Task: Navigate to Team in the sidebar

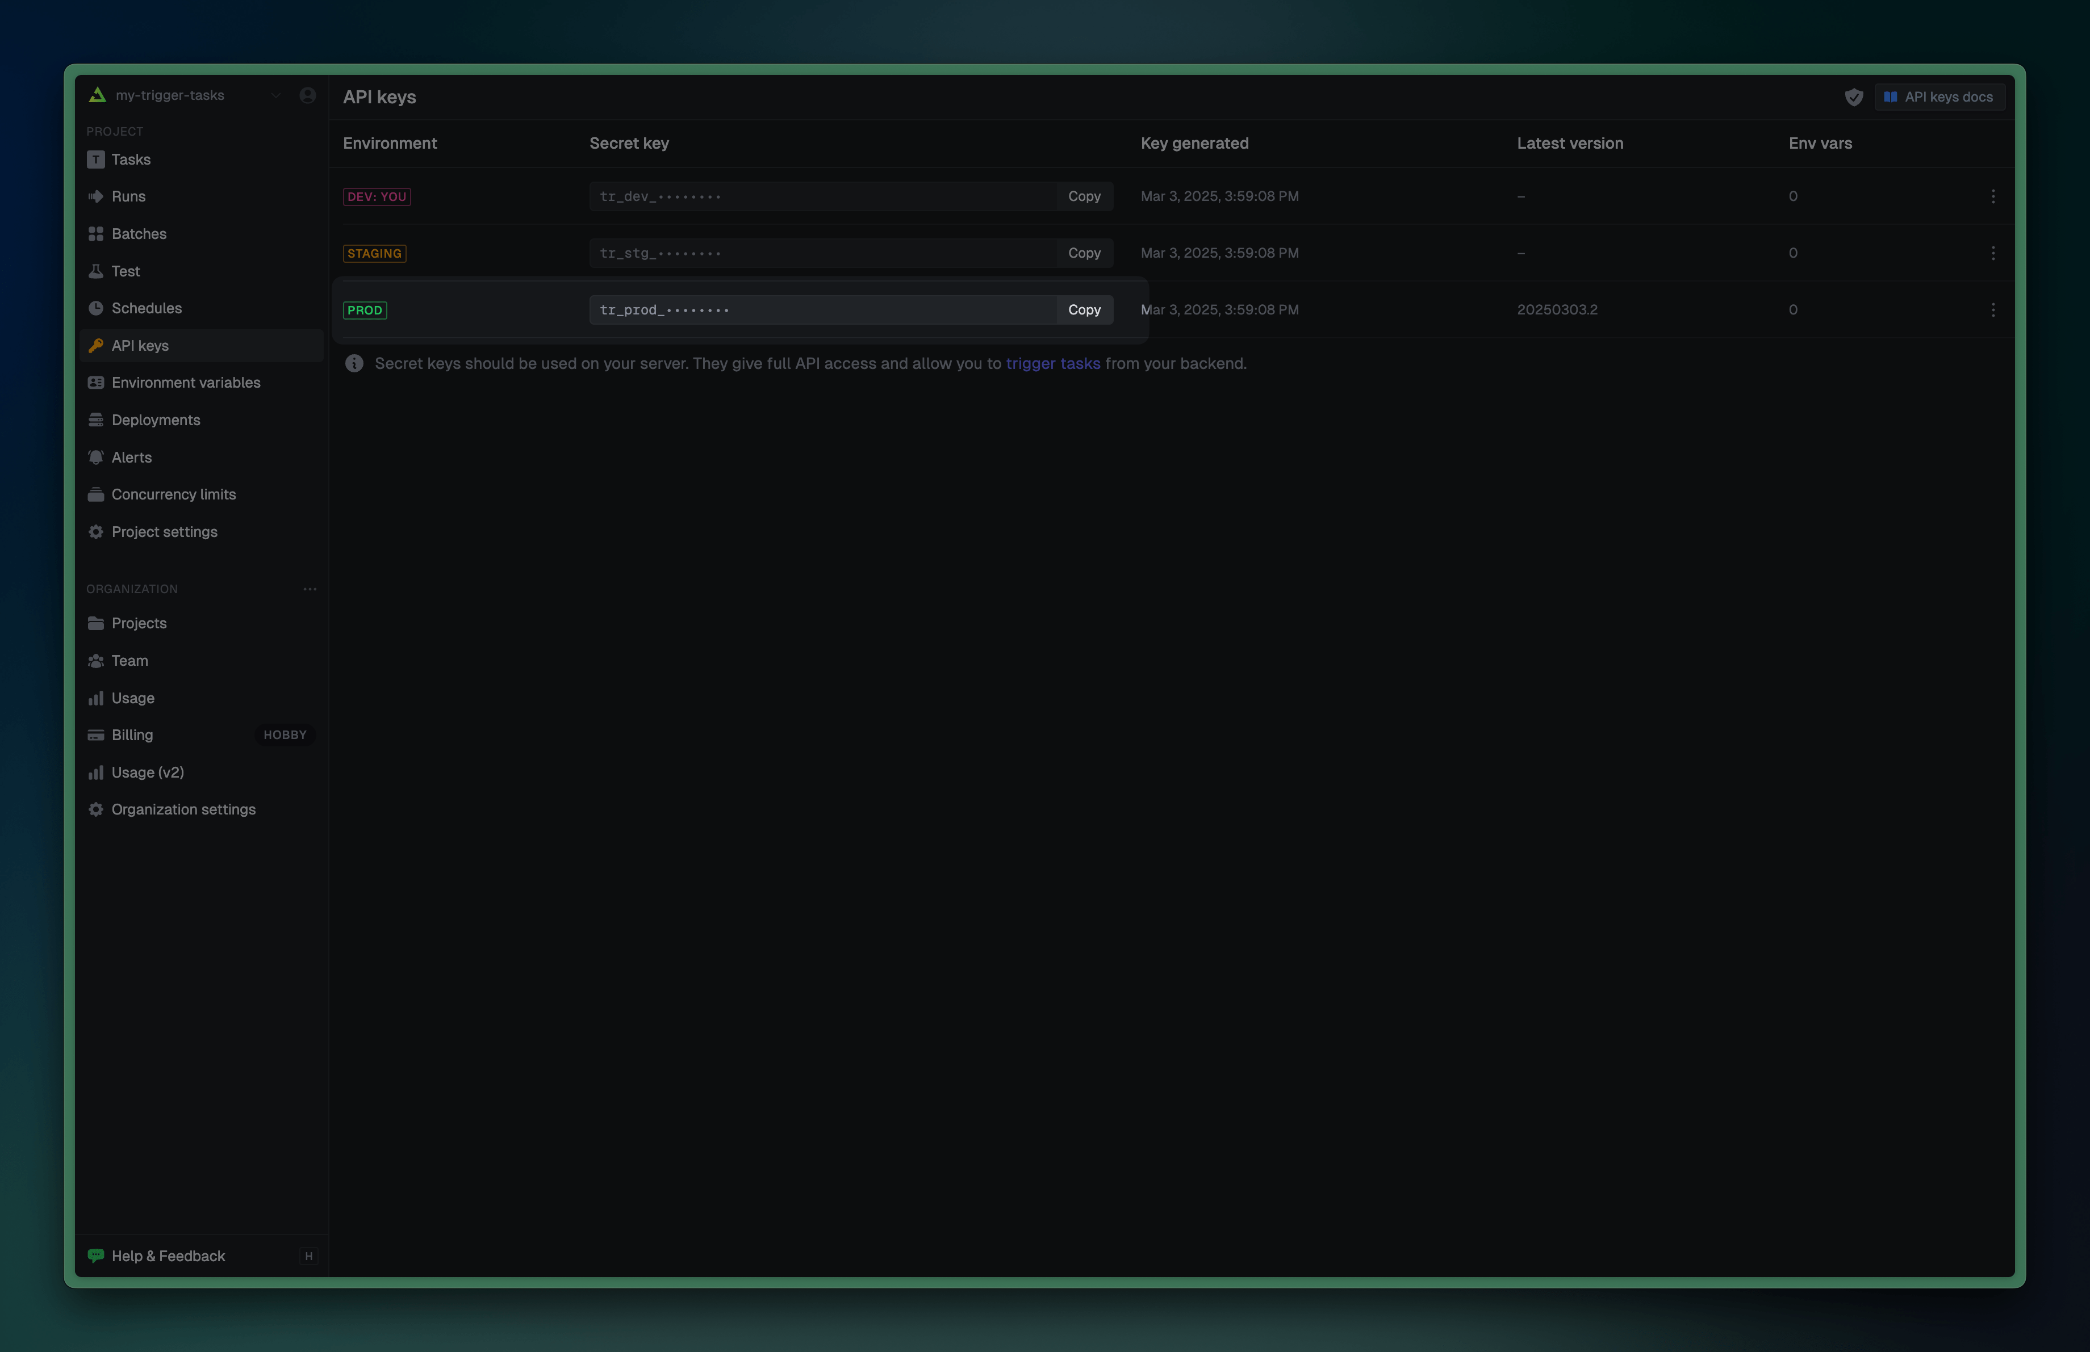Action: coord(129,661)
